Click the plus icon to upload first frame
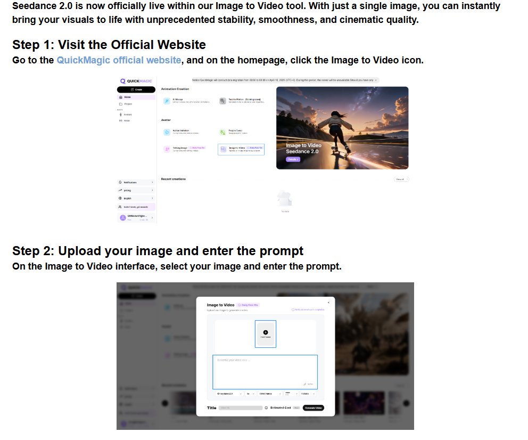 [x=266, y=332]
